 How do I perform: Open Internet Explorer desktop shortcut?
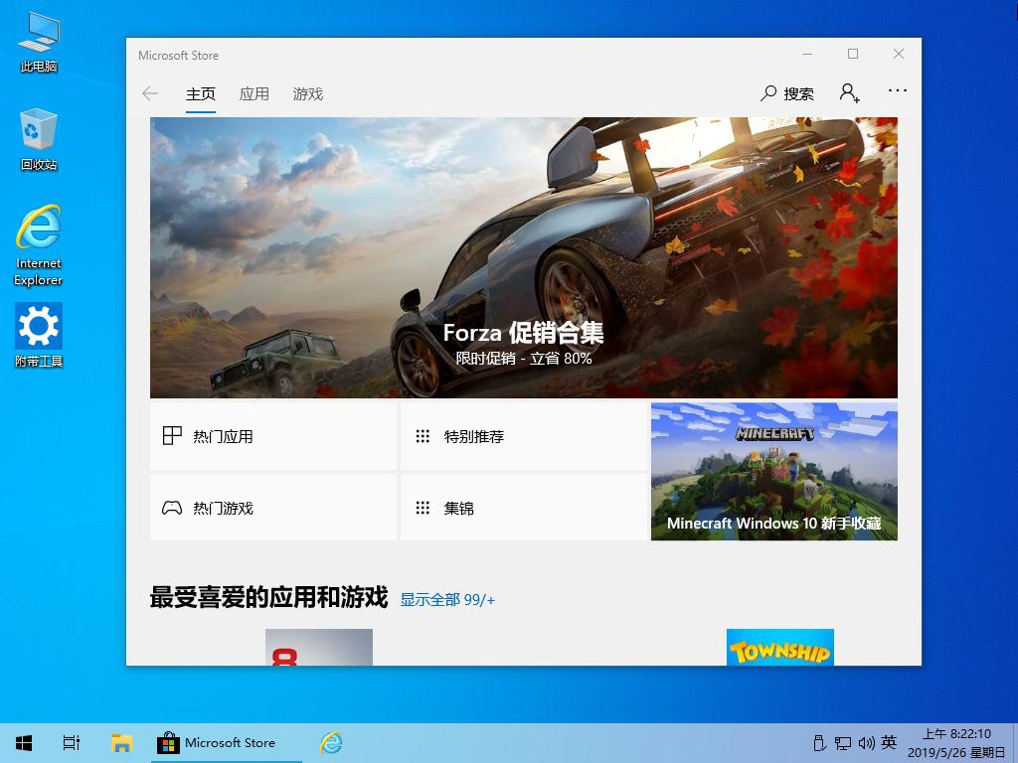[39, 245]
